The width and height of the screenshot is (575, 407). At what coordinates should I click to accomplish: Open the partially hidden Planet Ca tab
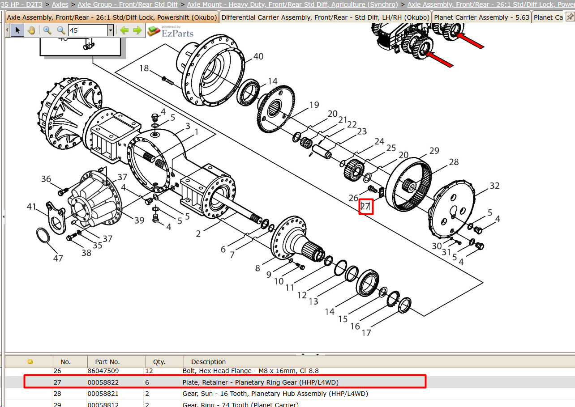point(548,17)
